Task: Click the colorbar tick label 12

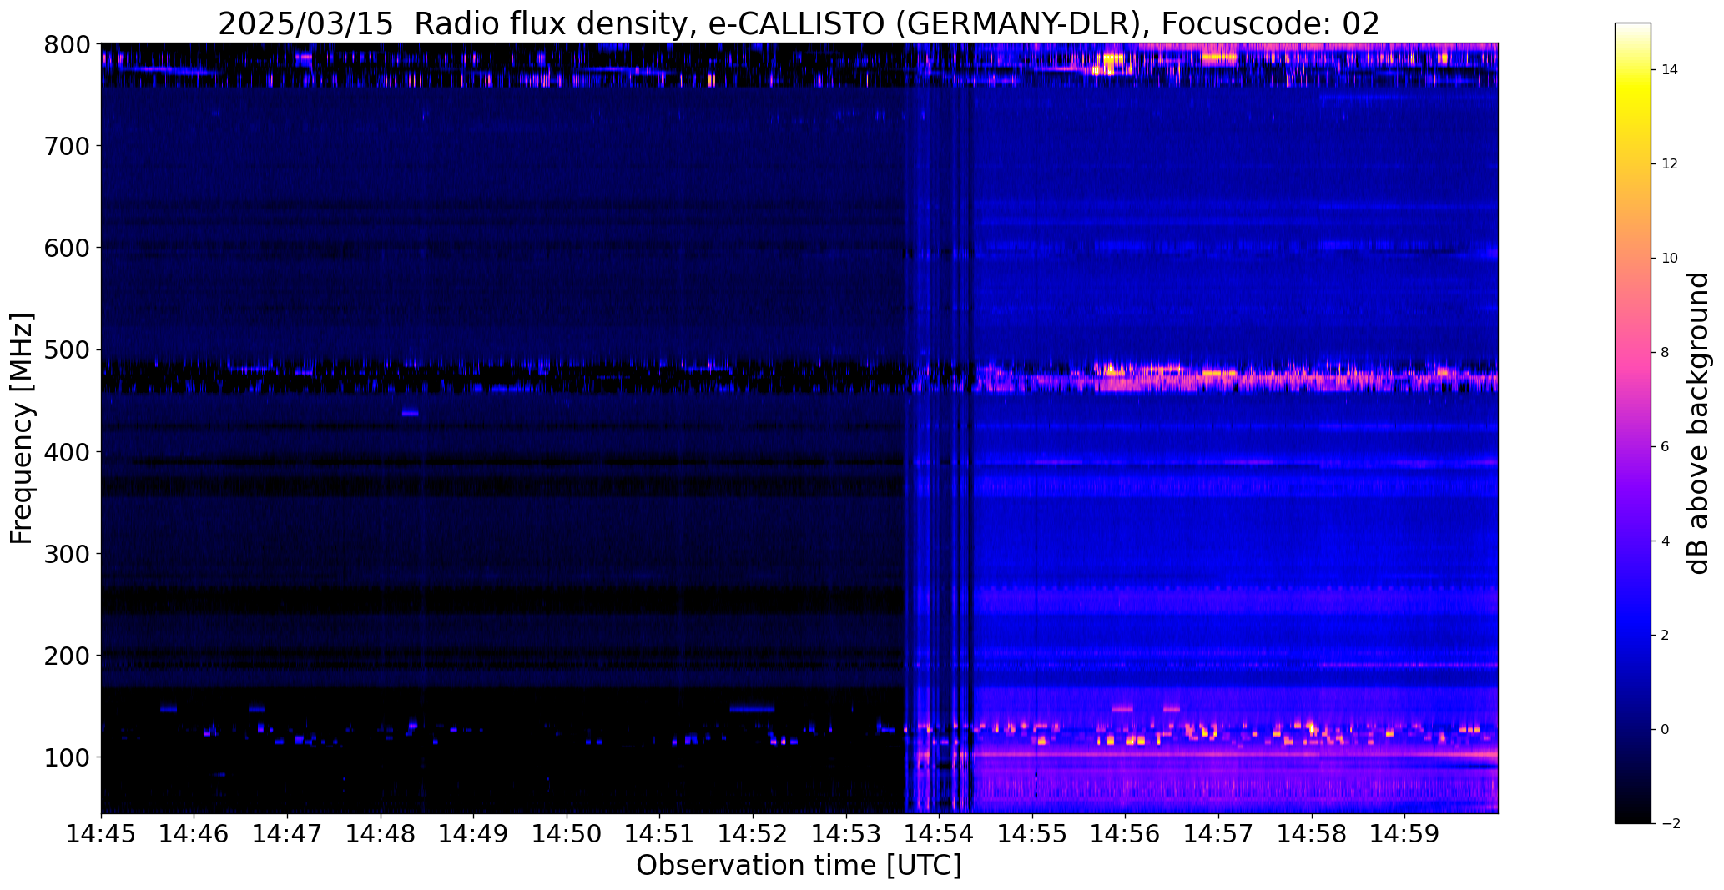Action: tap(1670, 164)
